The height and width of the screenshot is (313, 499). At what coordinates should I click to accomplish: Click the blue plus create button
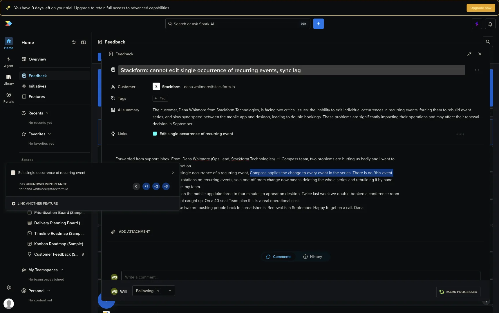319,24
